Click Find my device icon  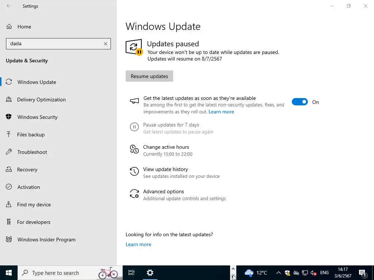coord(9,204)
